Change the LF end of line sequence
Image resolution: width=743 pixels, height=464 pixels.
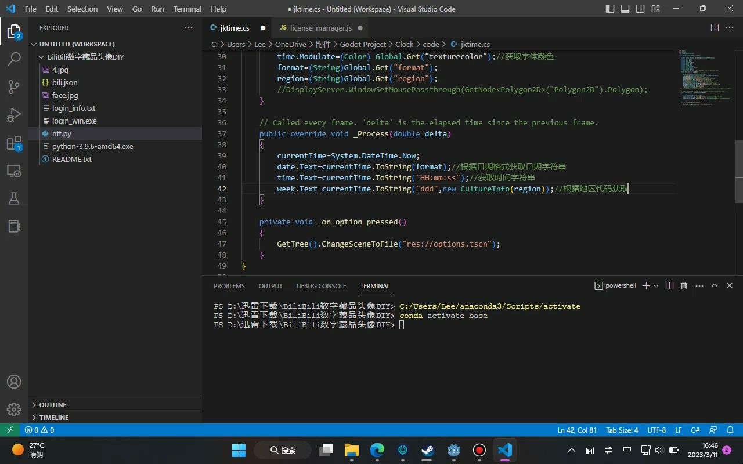pos(678,430)
